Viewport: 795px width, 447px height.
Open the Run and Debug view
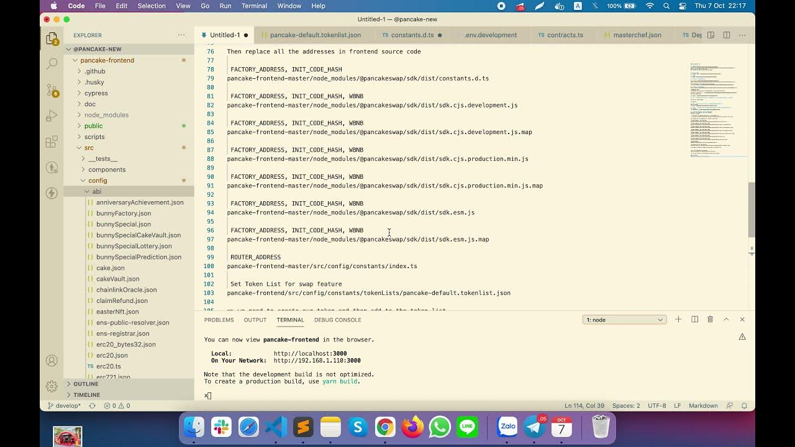52,116
